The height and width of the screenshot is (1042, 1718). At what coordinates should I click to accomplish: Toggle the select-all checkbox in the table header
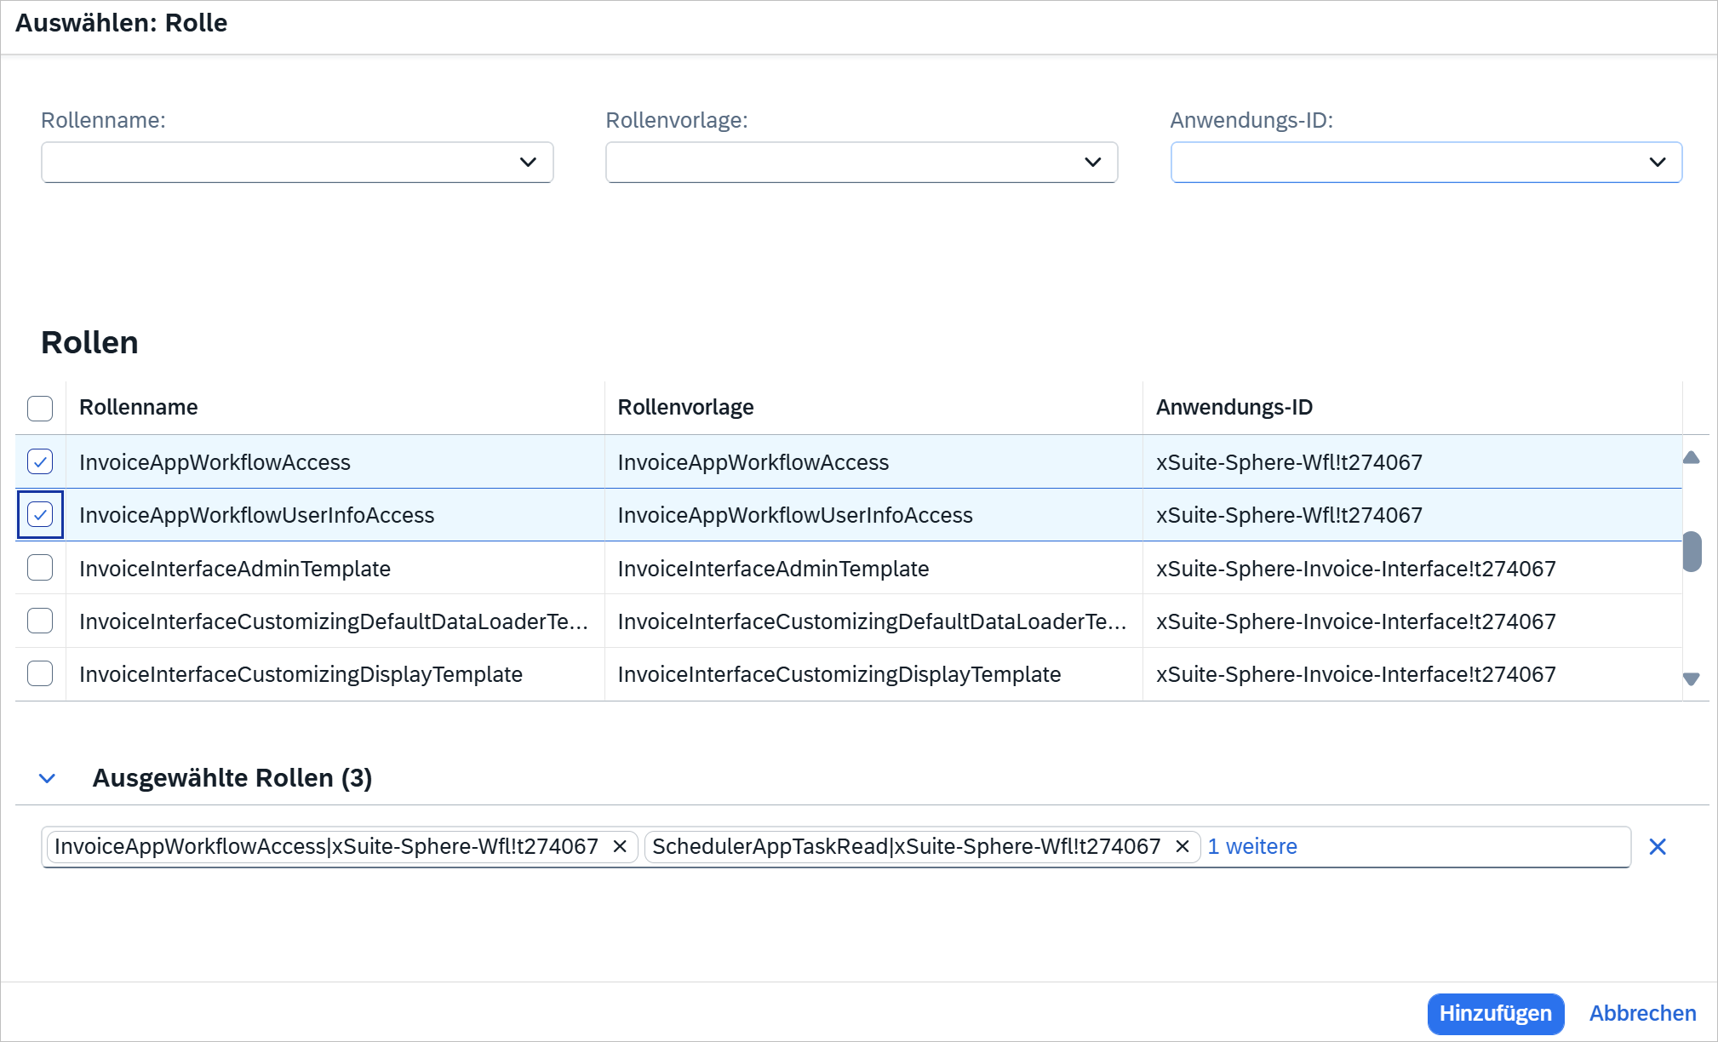(40, 408)
